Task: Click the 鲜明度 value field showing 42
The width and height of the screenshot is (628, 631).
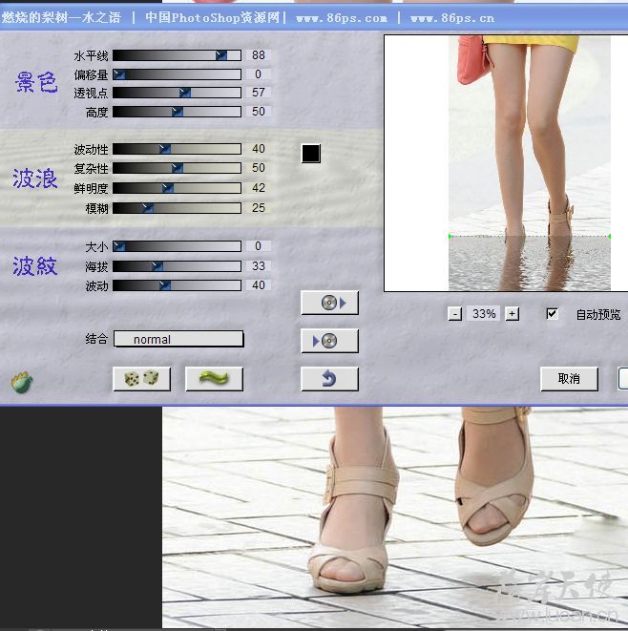Action: (x=259, y=188)
